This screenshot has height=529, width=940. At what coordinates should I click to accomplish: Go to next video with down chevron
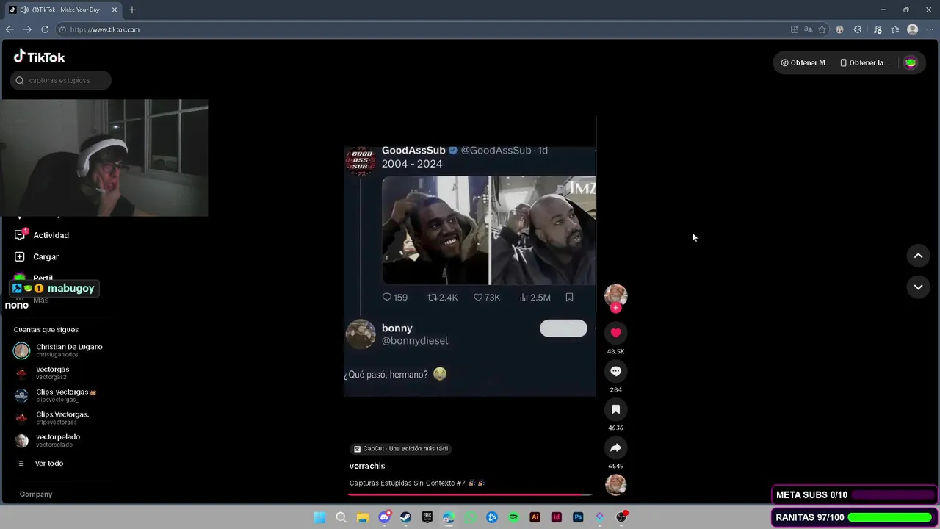click(918, 287)
